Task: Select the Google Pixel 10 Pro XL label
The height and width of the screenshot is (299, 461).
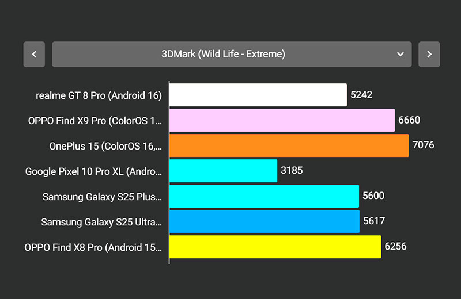Action: tap(94, 171)
